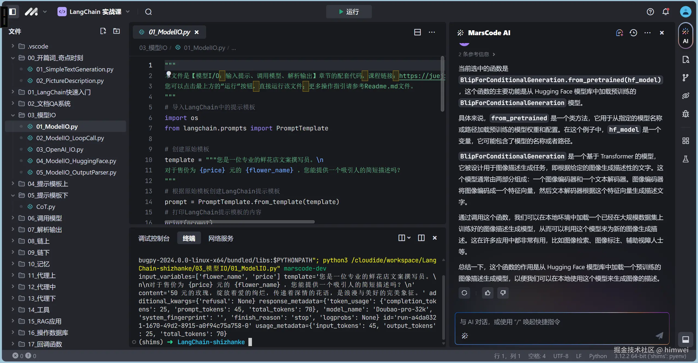Start a new MarsCode AI chat
This screenshot has width=698, height=363.
pos(619,32)
